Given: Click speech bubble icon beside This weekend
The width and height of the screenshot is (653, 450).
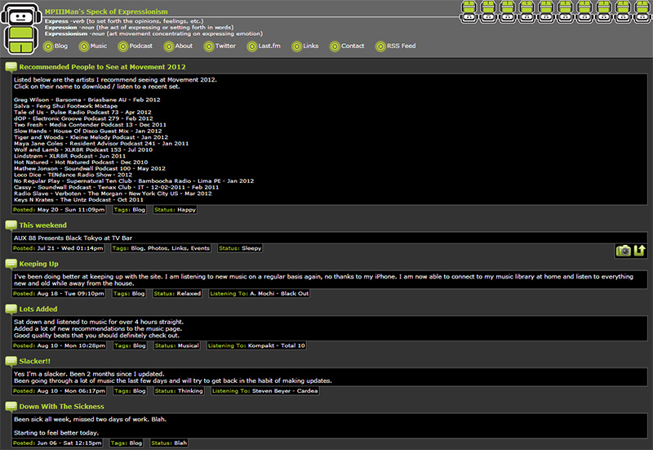Looking at the screenshot, I should (x=11, y=225).
